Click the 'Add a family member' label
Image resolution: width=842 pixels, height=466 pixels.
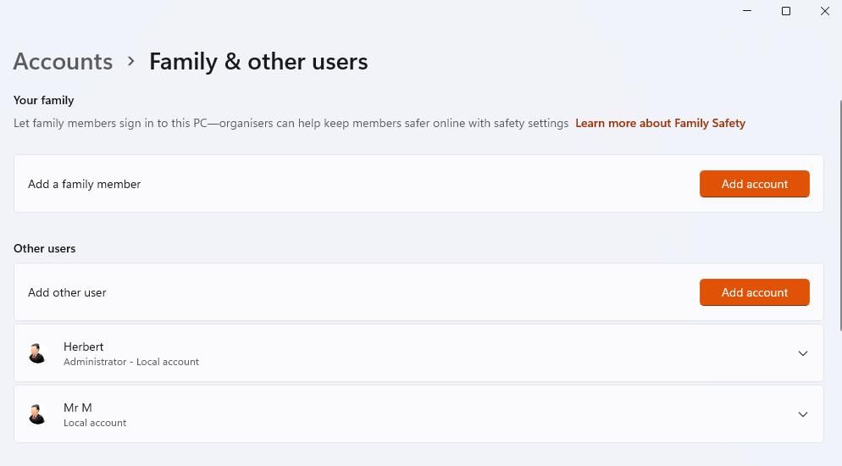85,184
